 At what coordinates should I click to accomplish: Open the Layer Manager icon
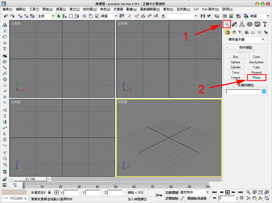217,16
